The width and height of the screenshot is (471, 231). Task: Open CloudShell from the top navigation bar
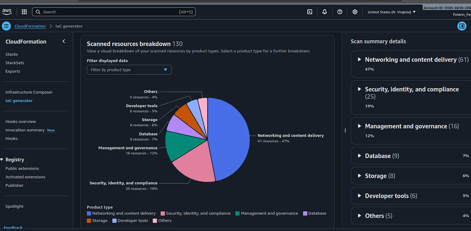pos(309,11)
